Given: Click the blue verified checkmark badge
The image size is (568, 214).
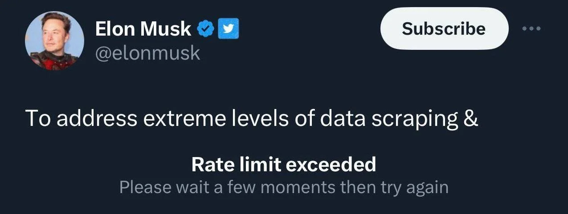Looking at the screenshot, I should 204,29.
